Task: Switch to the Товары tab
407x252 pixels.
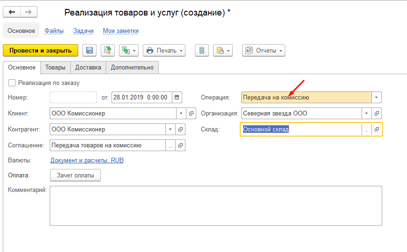Action: (55, 68)
